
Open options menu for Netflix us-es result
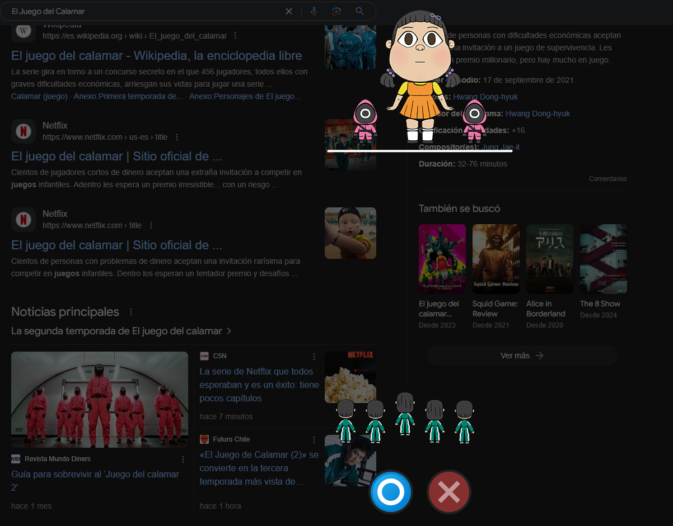[x=177, y=137]
